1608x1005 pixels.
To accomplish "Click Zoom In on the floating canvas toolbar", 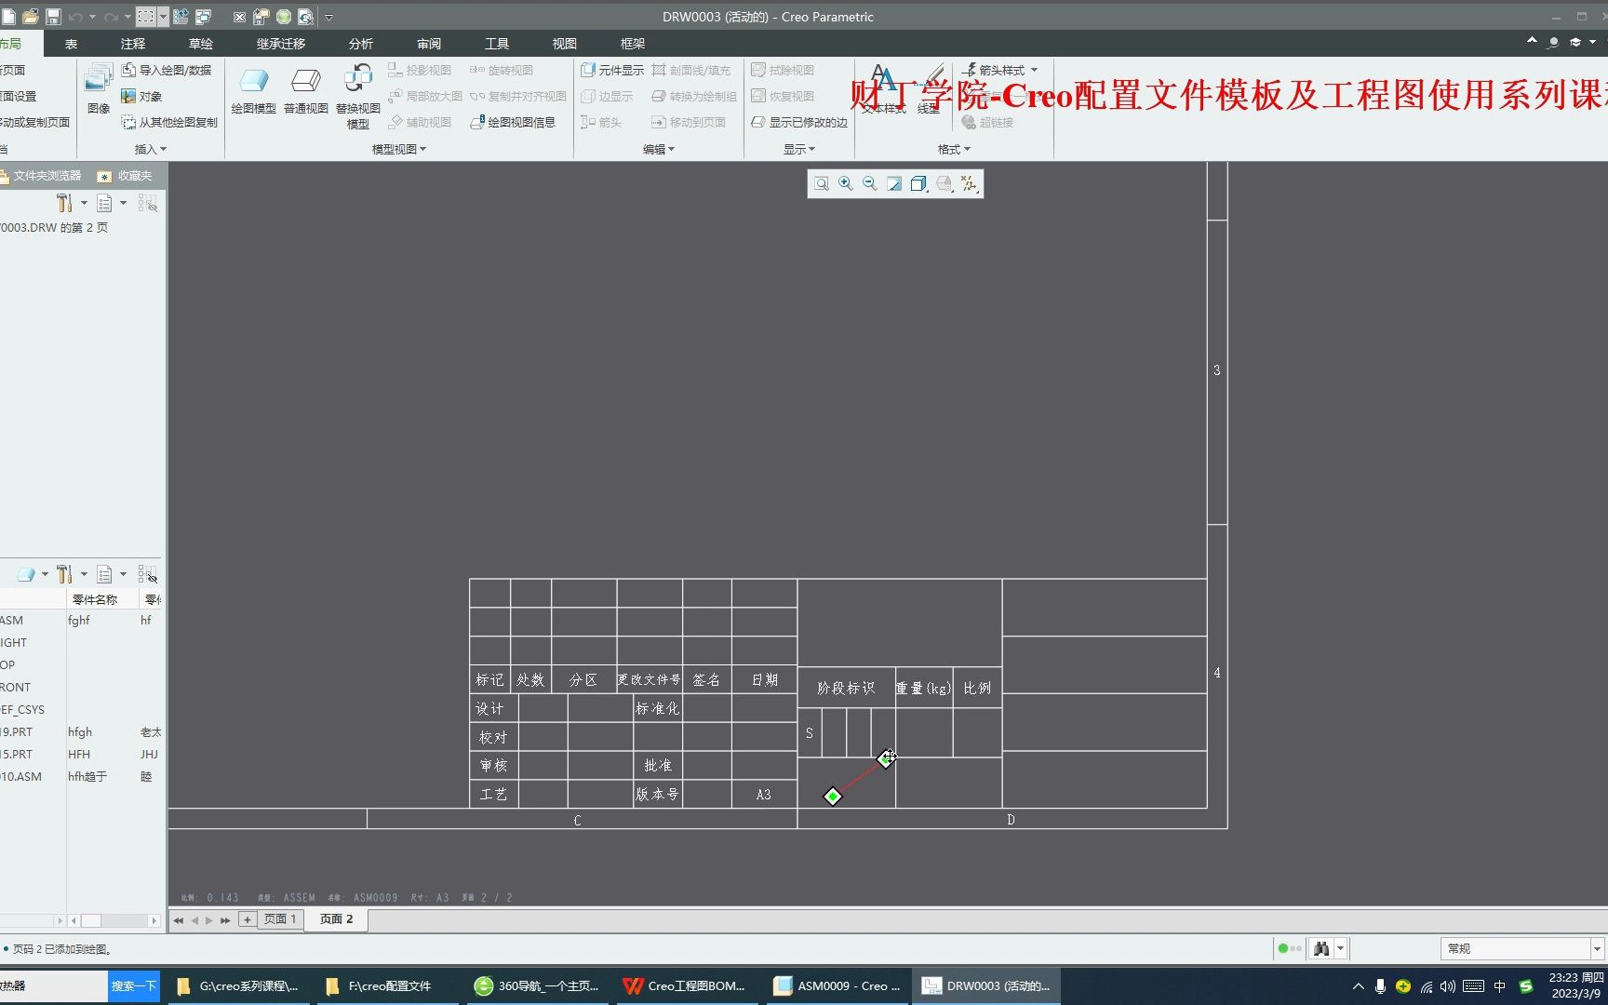I will pos(845,183).
